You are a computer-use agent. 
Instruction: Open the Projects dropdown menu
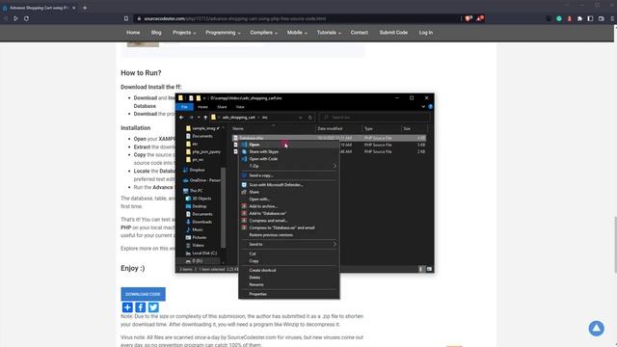[x=184, y=33]
